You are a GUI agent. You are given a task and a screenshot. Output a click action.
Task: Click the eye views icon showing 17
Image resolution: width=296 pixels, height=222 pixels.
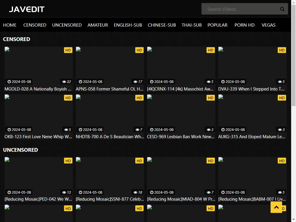(x=135, y=82)
